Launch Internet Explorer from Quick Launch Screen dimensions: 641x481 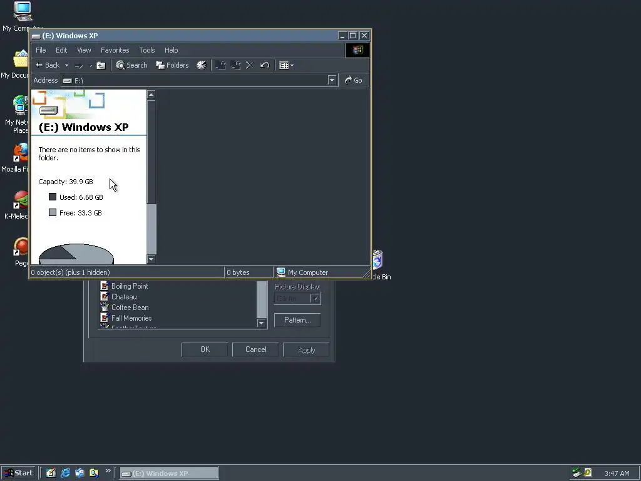[x=65, y=473]
